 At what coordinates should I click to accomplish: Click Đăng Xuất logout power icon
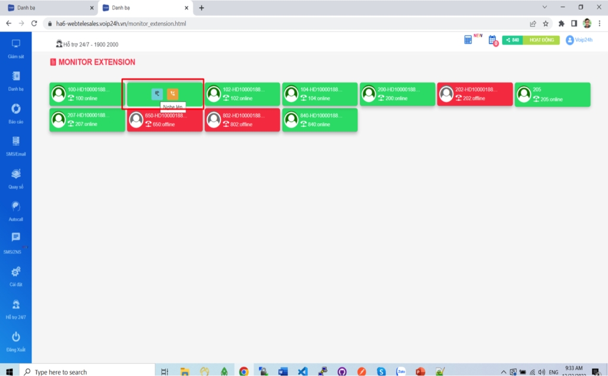(x=16, y=341)
